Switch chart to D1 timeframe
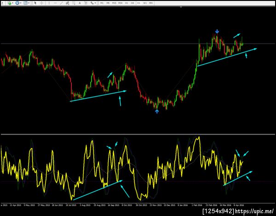 click(139, 3)
